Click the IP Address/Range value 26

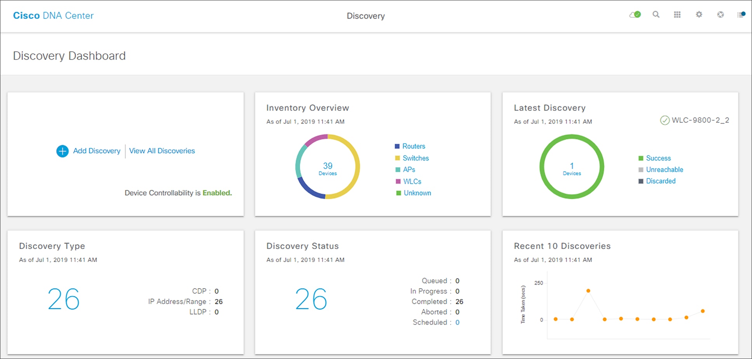(x=219, y=301)
